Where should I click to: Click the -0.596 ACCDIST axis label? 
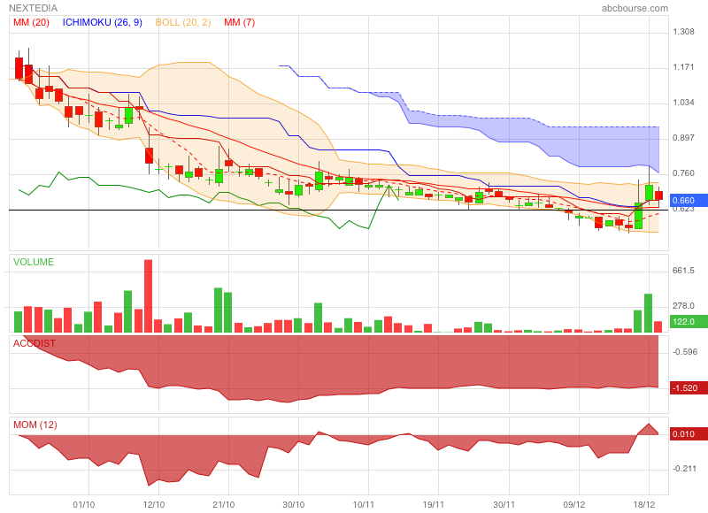(x=685, y=352)
